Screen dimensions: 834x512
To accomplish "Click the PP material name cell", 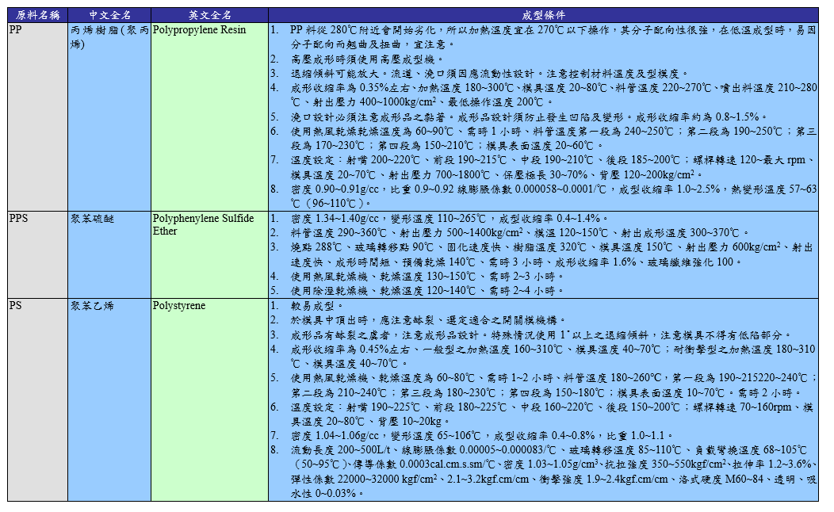I will coord(37,117).
